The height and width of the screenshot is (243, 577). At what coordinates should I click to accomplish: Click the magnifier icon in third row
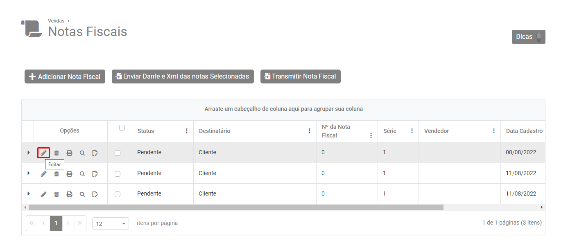(x=82, y=194)
